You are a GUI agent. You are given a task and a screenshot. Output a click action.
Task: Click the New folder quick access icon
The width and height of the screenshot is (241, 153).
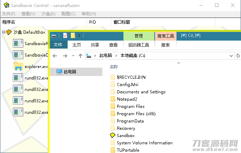(x=73, y=35)
